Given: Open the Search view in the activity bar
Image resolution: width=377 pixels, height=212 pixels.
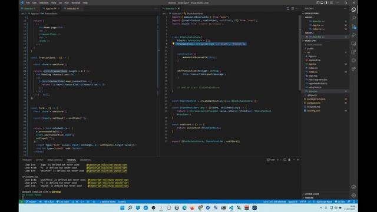Looking at the screenshot, I should click(353, 18).
